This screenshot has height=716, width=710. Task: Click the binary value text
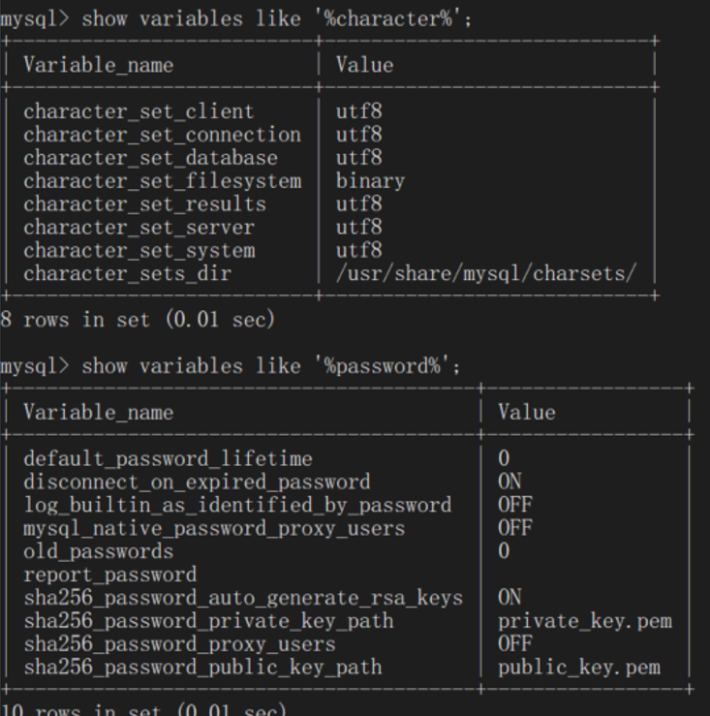coord(370,181)
